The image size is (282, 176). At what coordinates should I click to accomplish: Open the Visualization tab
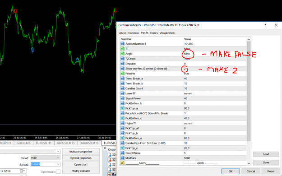click(x=167, y=33)
